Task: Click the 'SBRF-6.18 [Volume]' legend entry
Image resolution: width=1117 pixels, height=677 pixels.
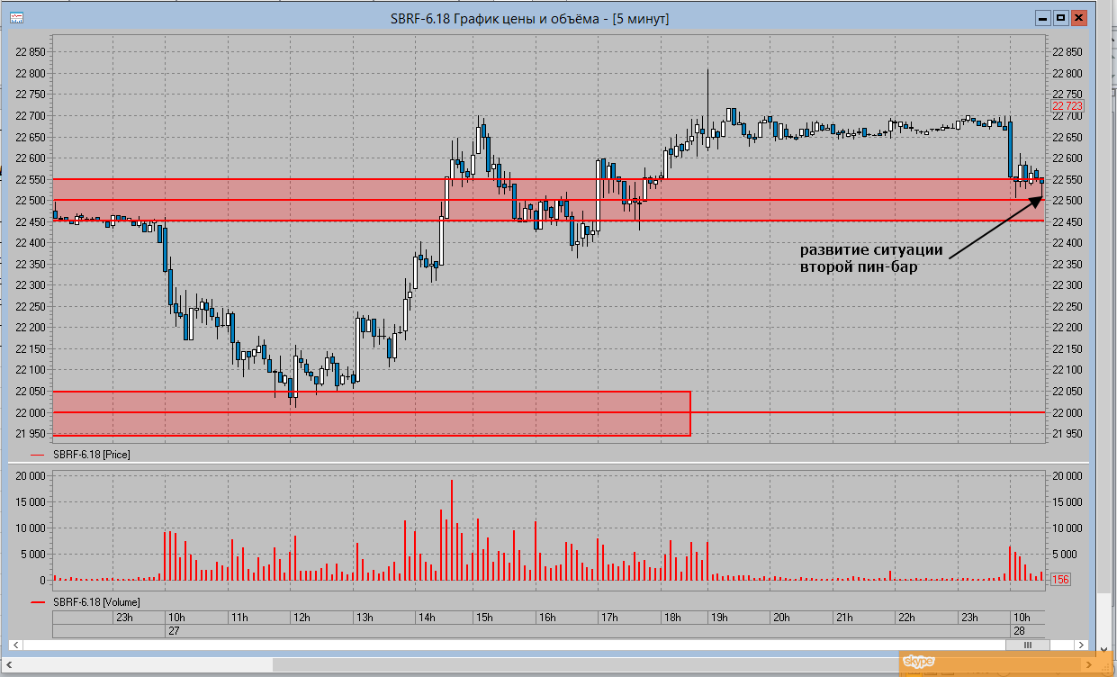Action: tap(96, 600)
